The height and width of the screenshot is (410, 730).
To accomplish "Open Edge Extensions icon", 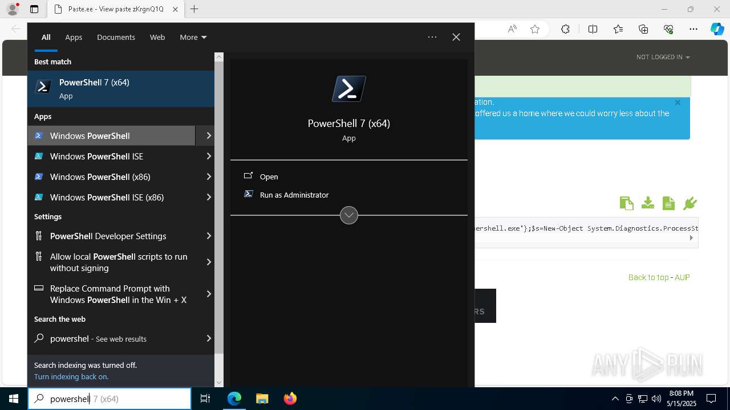I will (x=565, y=29).
